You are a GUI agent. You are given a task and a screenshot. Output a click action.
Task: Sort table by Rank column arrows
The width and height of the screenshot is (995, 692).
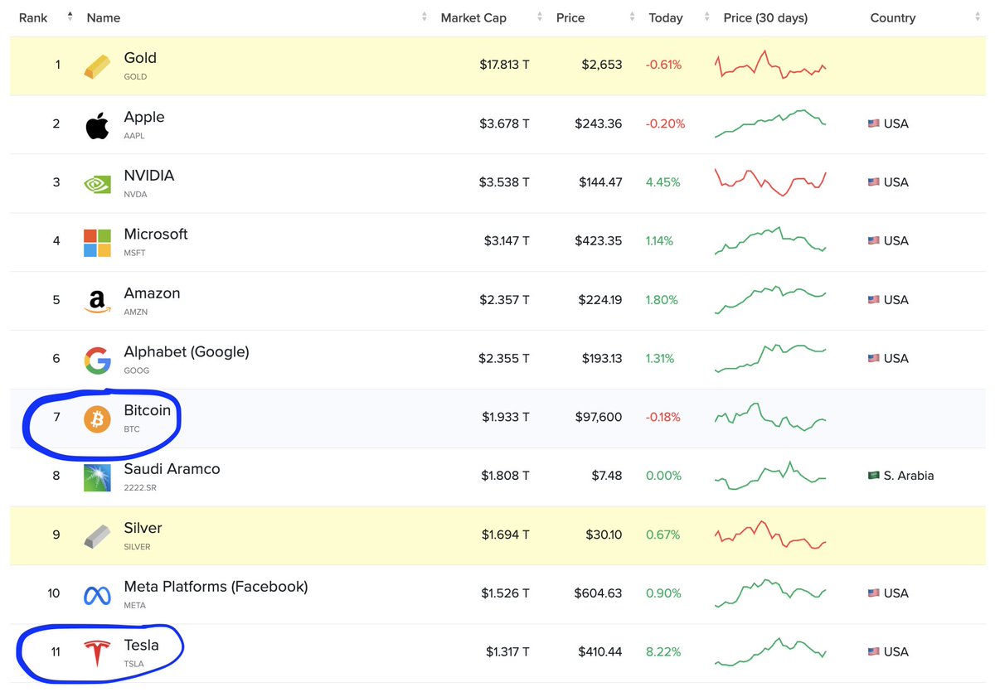point(70,17)
